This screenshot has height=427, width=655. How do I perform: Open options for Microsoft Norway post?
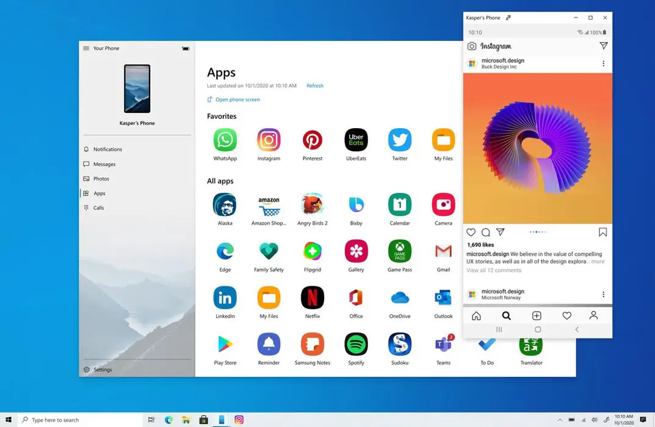tap(603, 294)
